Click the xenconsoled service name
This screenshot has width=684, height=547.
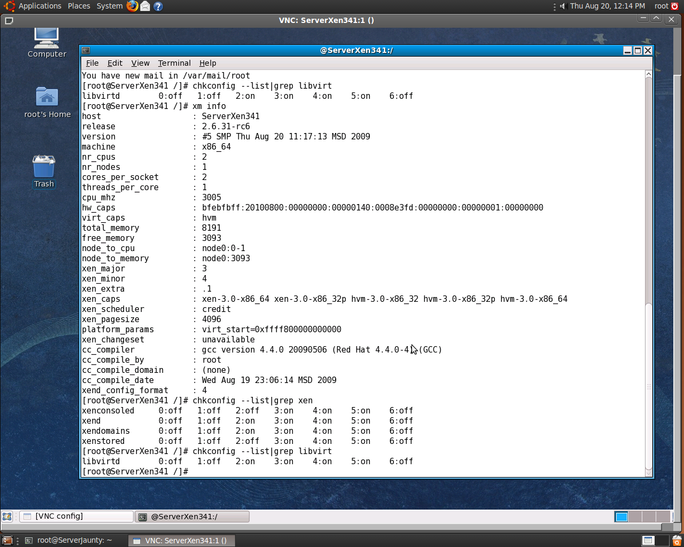pyautogui.click(x=108, y=411)
